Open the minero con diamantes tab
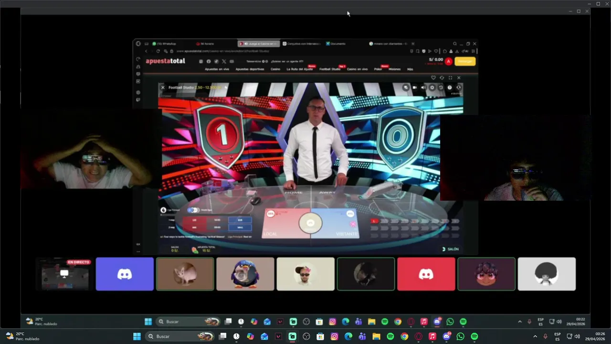 (x=388, y=43)
